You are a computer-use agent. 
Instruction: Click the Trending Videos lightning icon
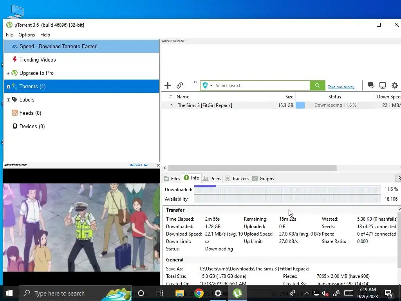(x=15, y=60)
